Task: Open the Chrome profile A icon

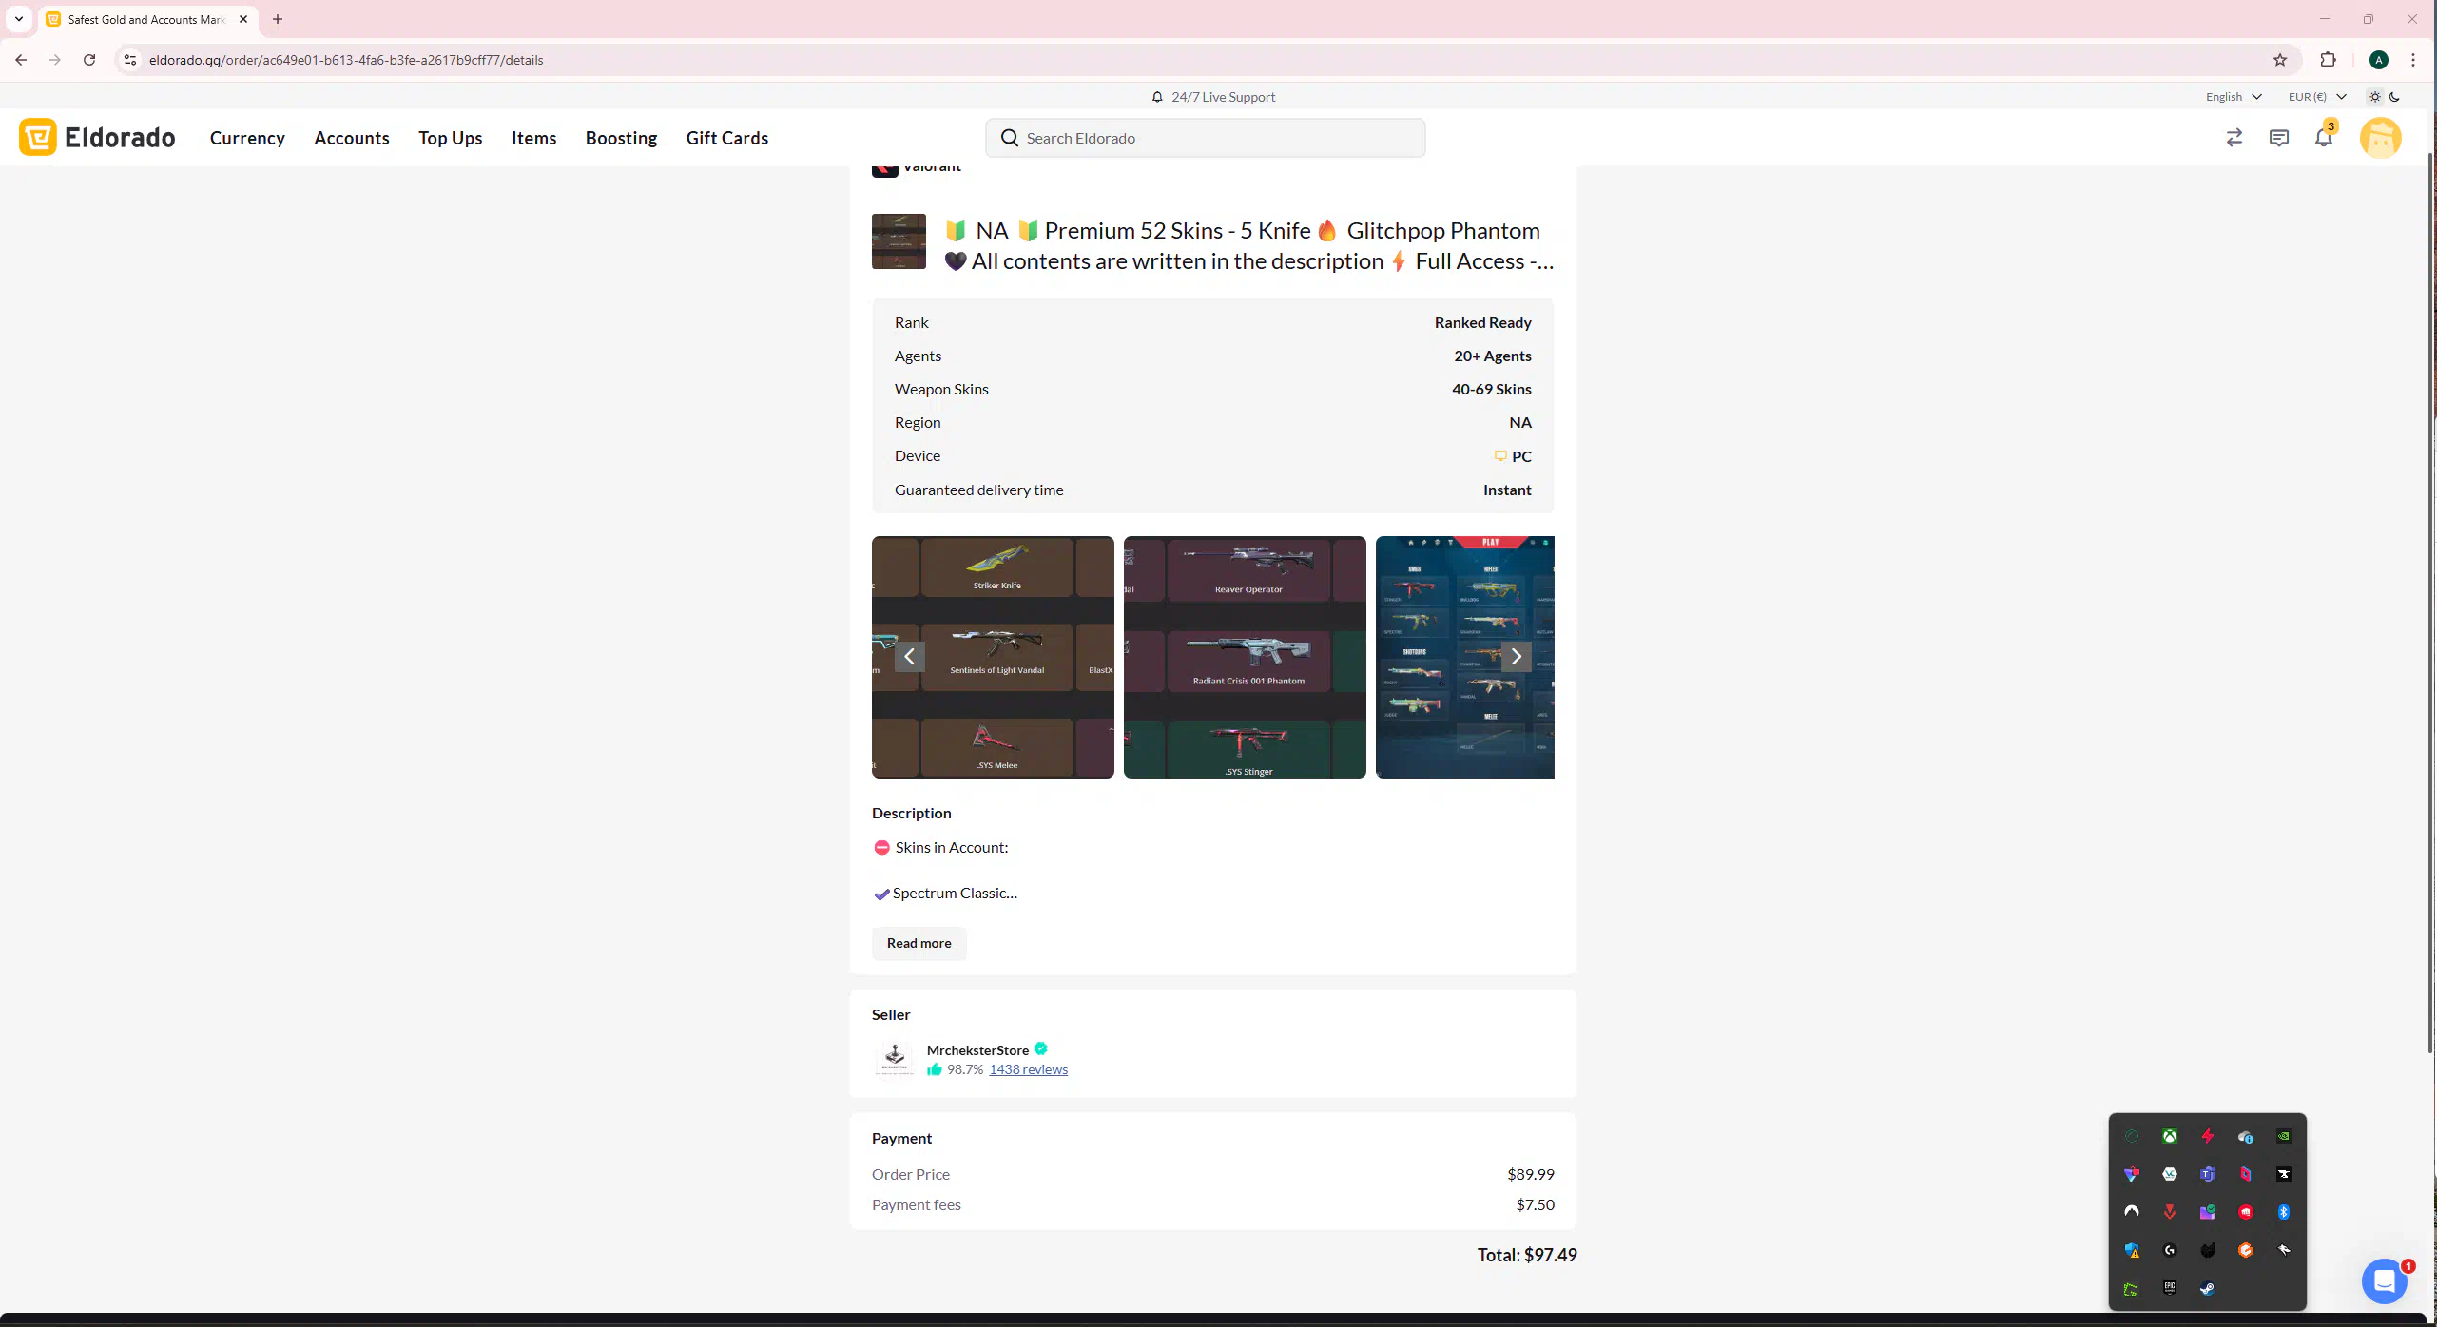Action: point(2378,60)
